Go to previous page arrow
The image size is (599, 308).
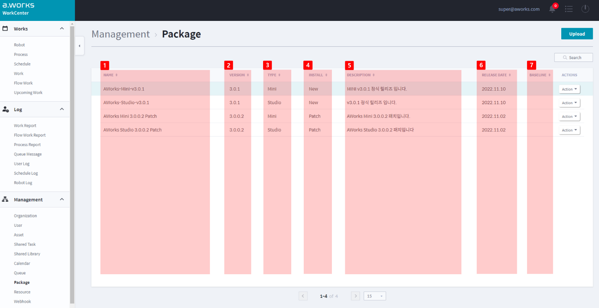[x=303, y=296]
